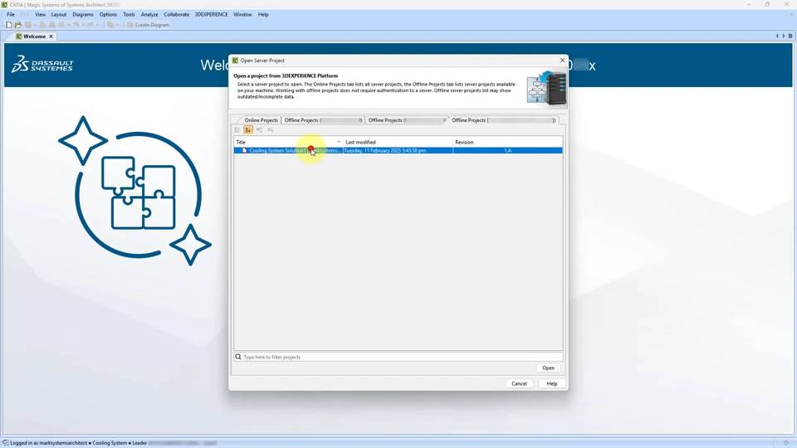
Task: Click the Type here to filter projects field
Action: [x=398, y=357]
